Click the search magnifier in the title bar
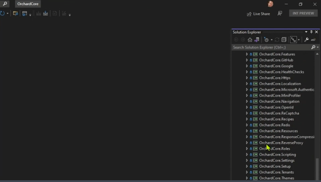321x182 pixels. 5,4
